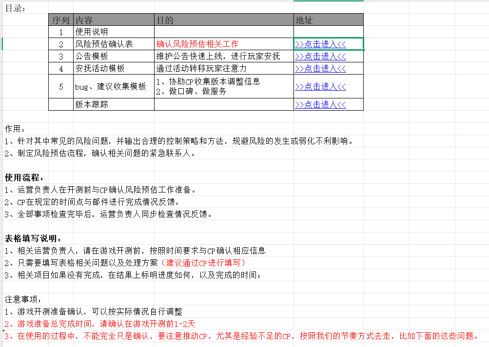Image resolution: width=489 pixels, height=347 pixels.
Task: Select the red 确认风险预估相关工作 cell
Action: click(224, 44)
